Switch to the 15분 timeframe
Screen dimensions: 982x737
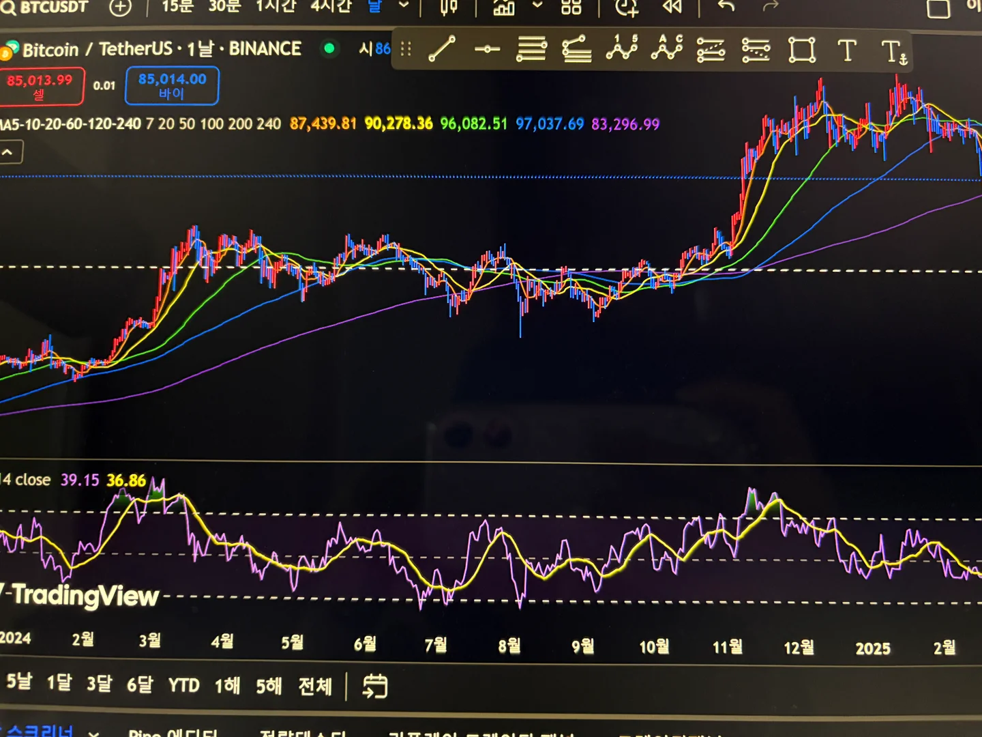[177, 6]
